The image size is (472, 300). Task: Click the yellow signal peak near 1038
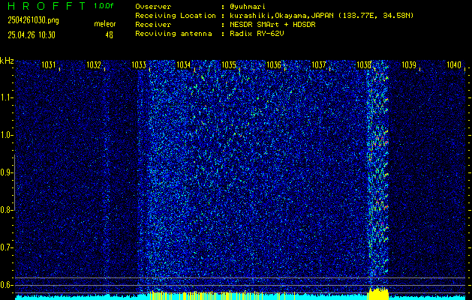tap(378, 294)
